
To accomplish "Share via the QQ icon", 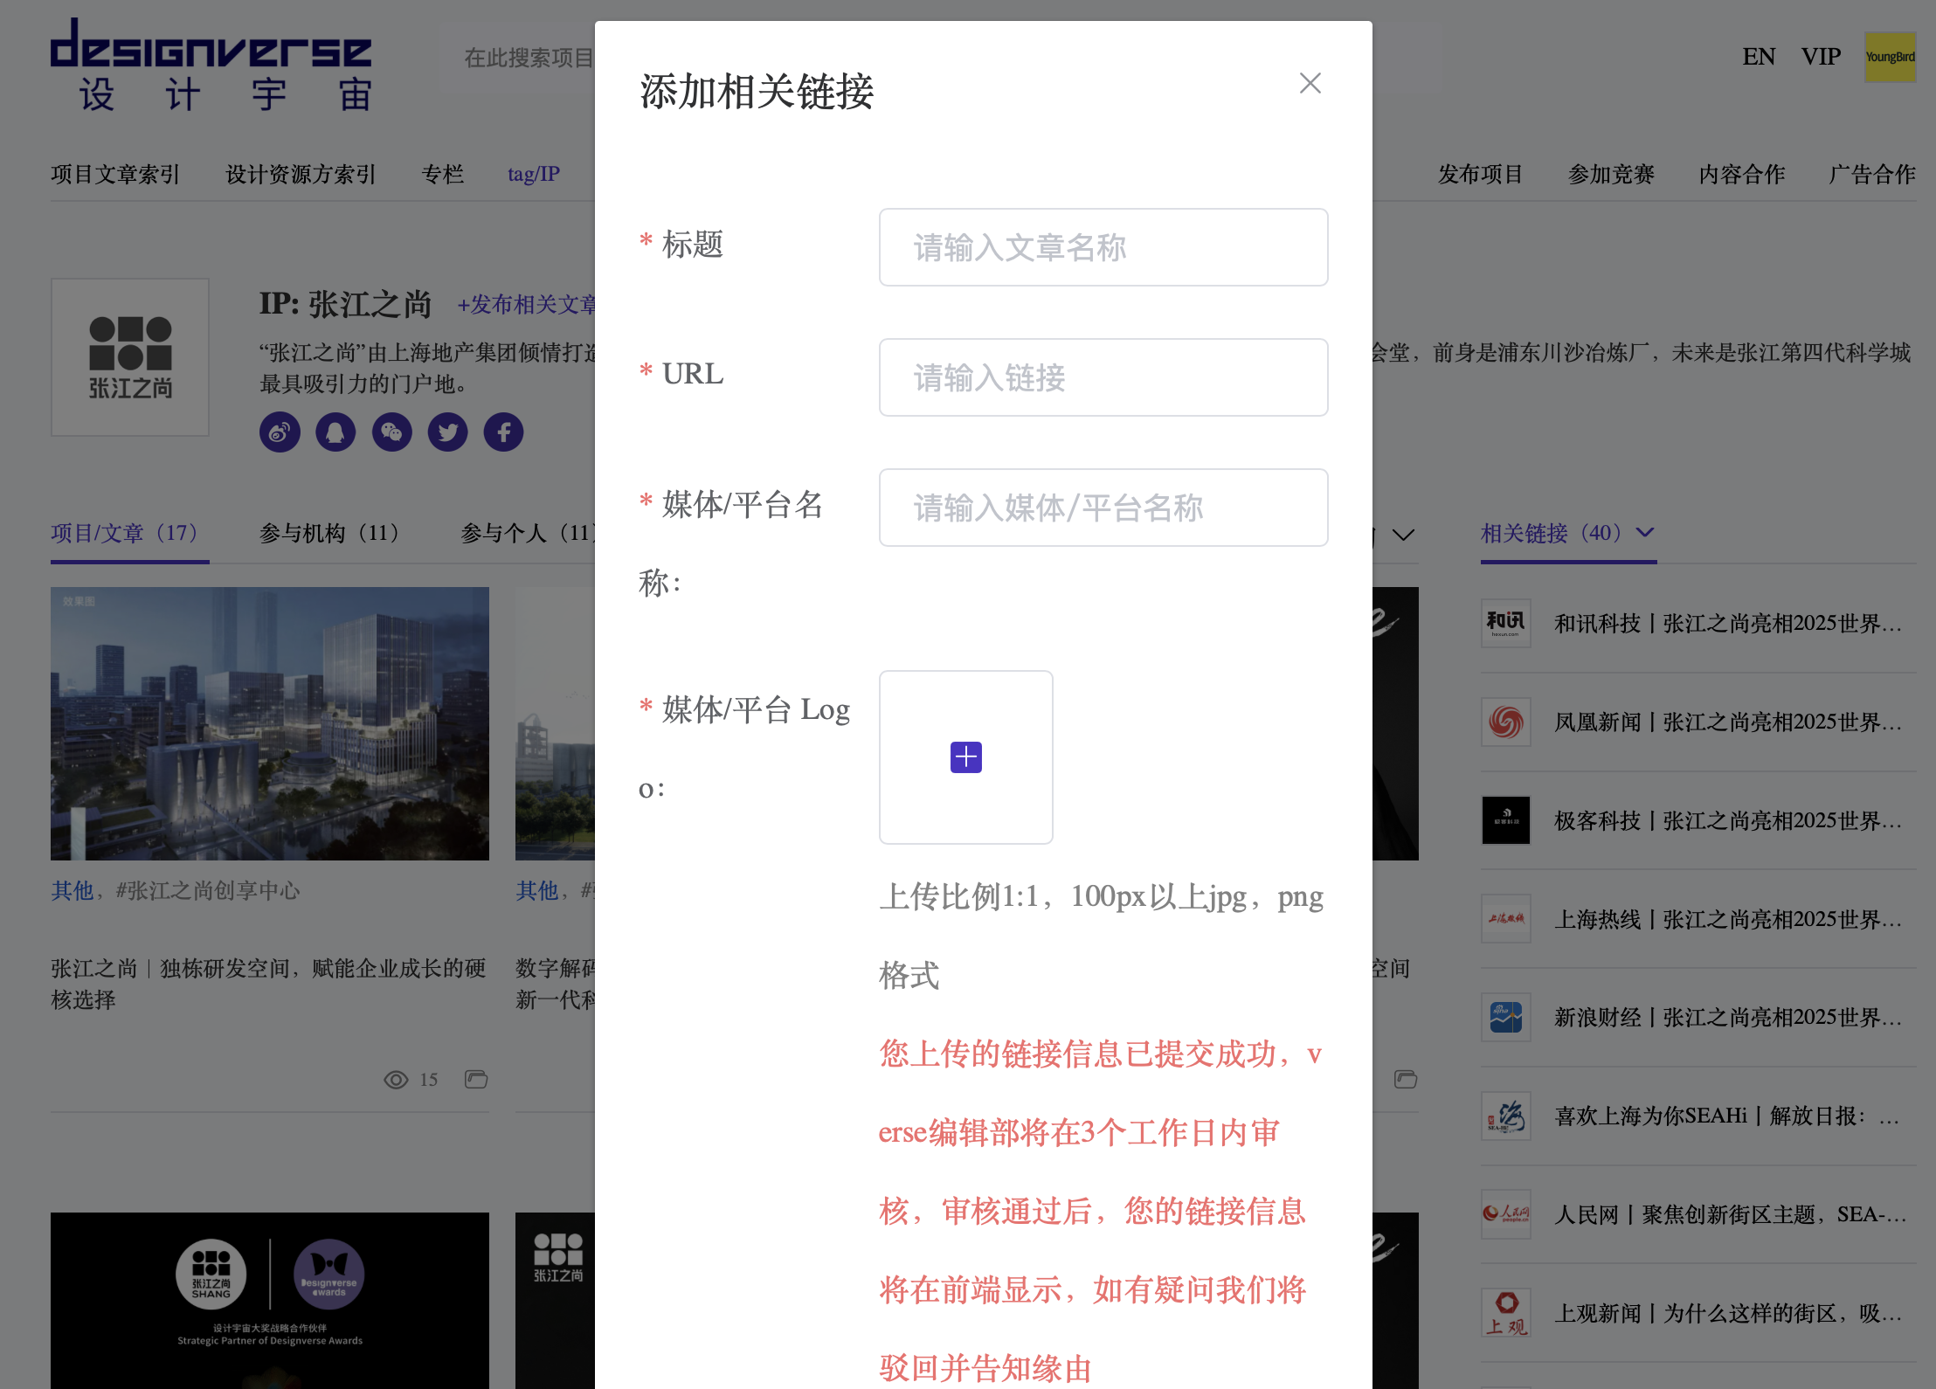I will pos(335,431).
